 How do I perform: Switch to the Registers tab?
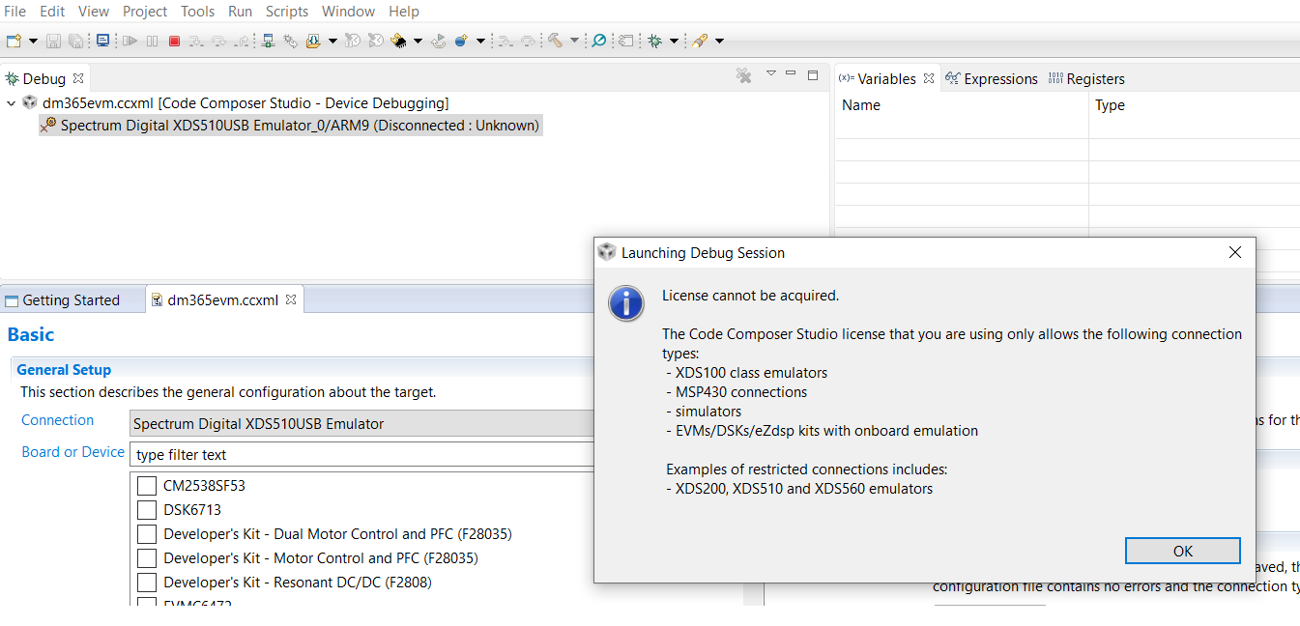[x=1086, y=79]
